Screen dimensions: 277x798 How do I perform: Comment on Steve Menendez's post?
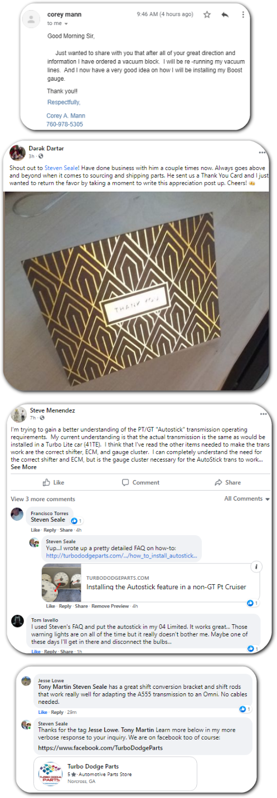click(140, 482)
